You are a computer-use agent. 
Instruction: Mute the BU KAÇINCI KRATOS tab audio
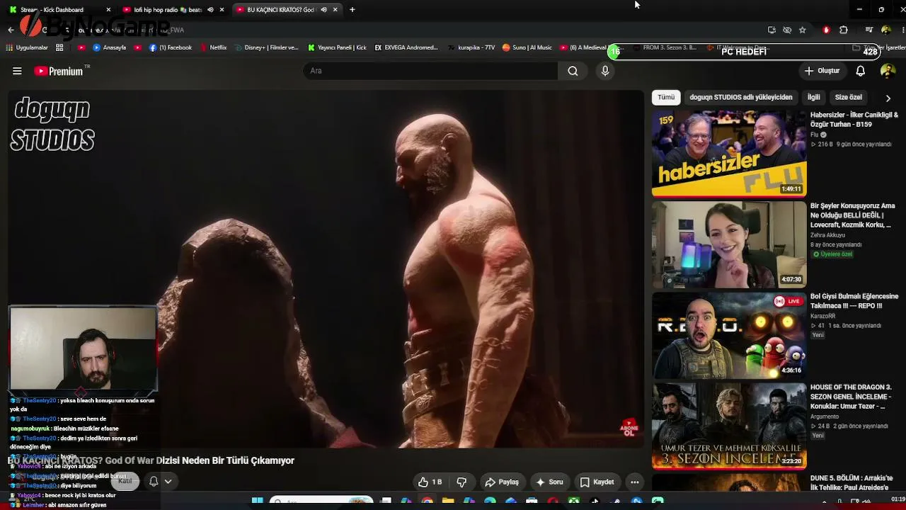[x=323, y=10]
